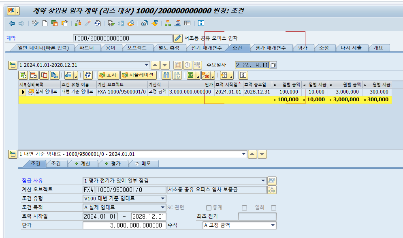Click up arrow beside condition selector
Screen dimensions: 403x238
point(252,154)
